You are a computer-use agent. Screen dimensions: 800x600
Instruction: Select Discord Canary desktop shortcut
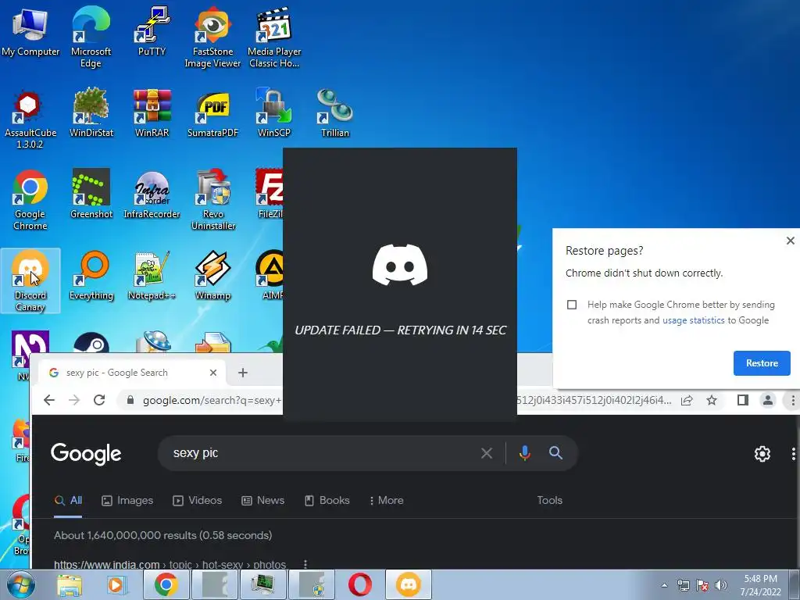point(30,280)
